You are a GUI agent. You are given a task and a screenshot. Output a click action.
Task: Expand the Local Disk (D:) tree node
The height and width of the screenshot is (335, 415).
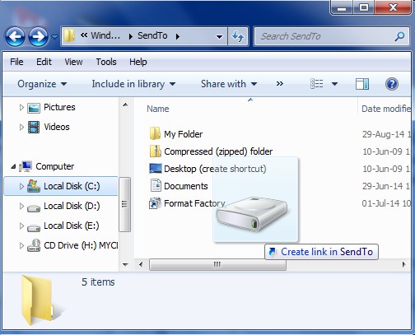[21, 206]
